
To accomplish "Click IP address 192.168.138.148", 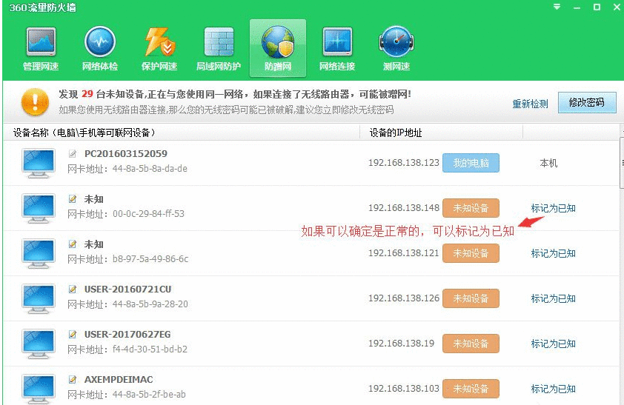I will (404, 208).
